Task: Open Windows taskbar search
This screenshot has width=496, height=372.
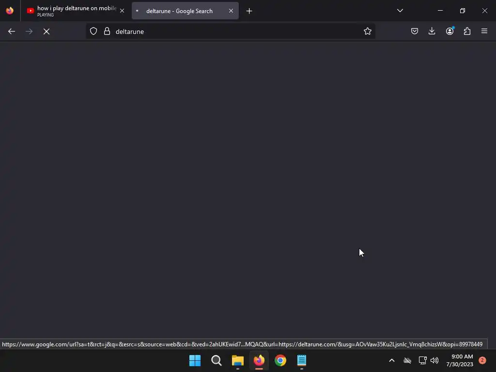Action: 217,360
